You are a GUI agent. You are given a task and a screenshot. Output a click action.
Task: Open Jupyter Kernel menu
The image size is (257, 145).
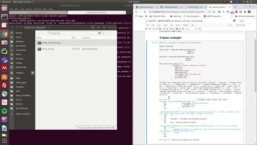coord(178,25)
